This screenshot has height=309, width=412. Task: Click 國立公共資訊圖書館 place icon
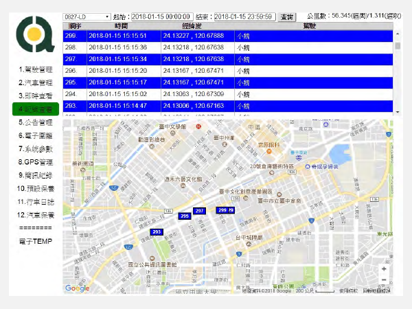coord(152,258)
